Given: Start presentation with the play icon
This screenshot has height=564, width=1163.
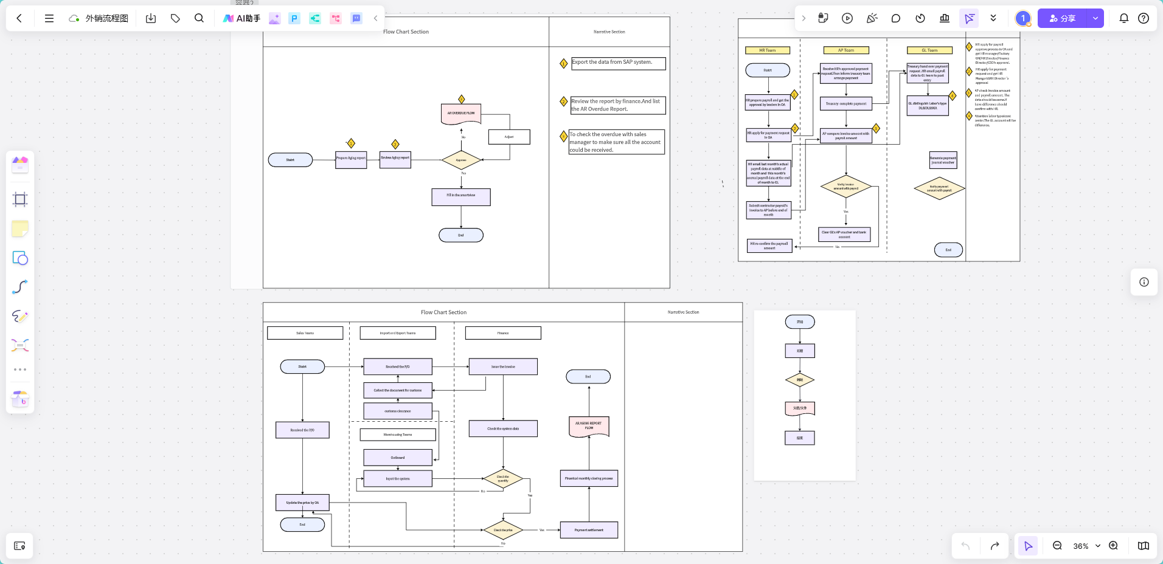Looking at the screenshot, I should tap(847, 18).
